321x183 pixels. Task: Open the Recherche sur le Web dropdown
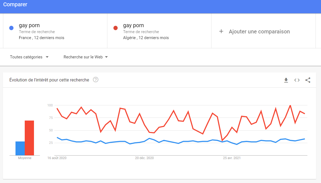click(86, 57)
